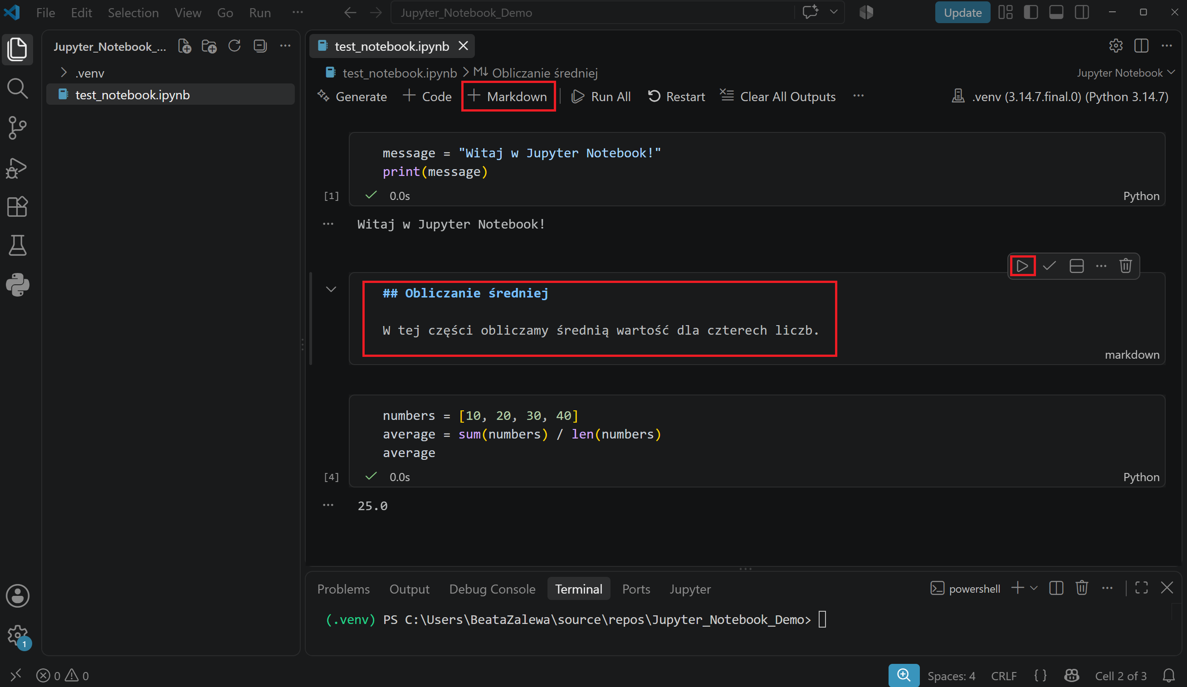Open notebook toolbar overflow ellipsis
1187x687 pixels.
tap(858, 96)
